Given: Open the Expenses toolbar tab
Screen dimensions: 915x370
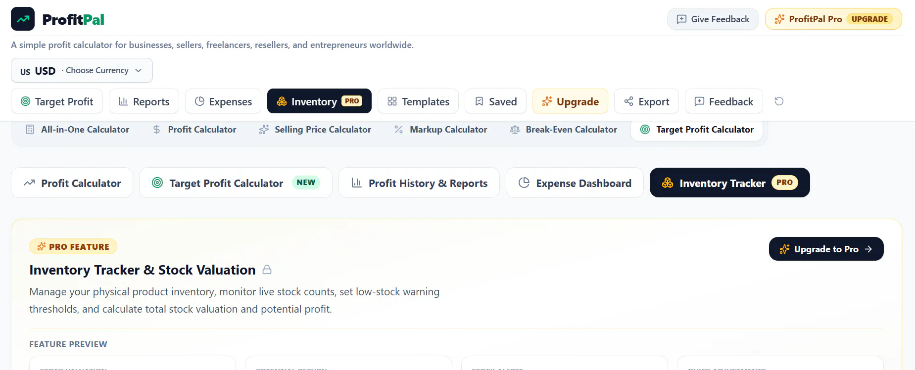Looking at the screenshot, I should [223, 101].
